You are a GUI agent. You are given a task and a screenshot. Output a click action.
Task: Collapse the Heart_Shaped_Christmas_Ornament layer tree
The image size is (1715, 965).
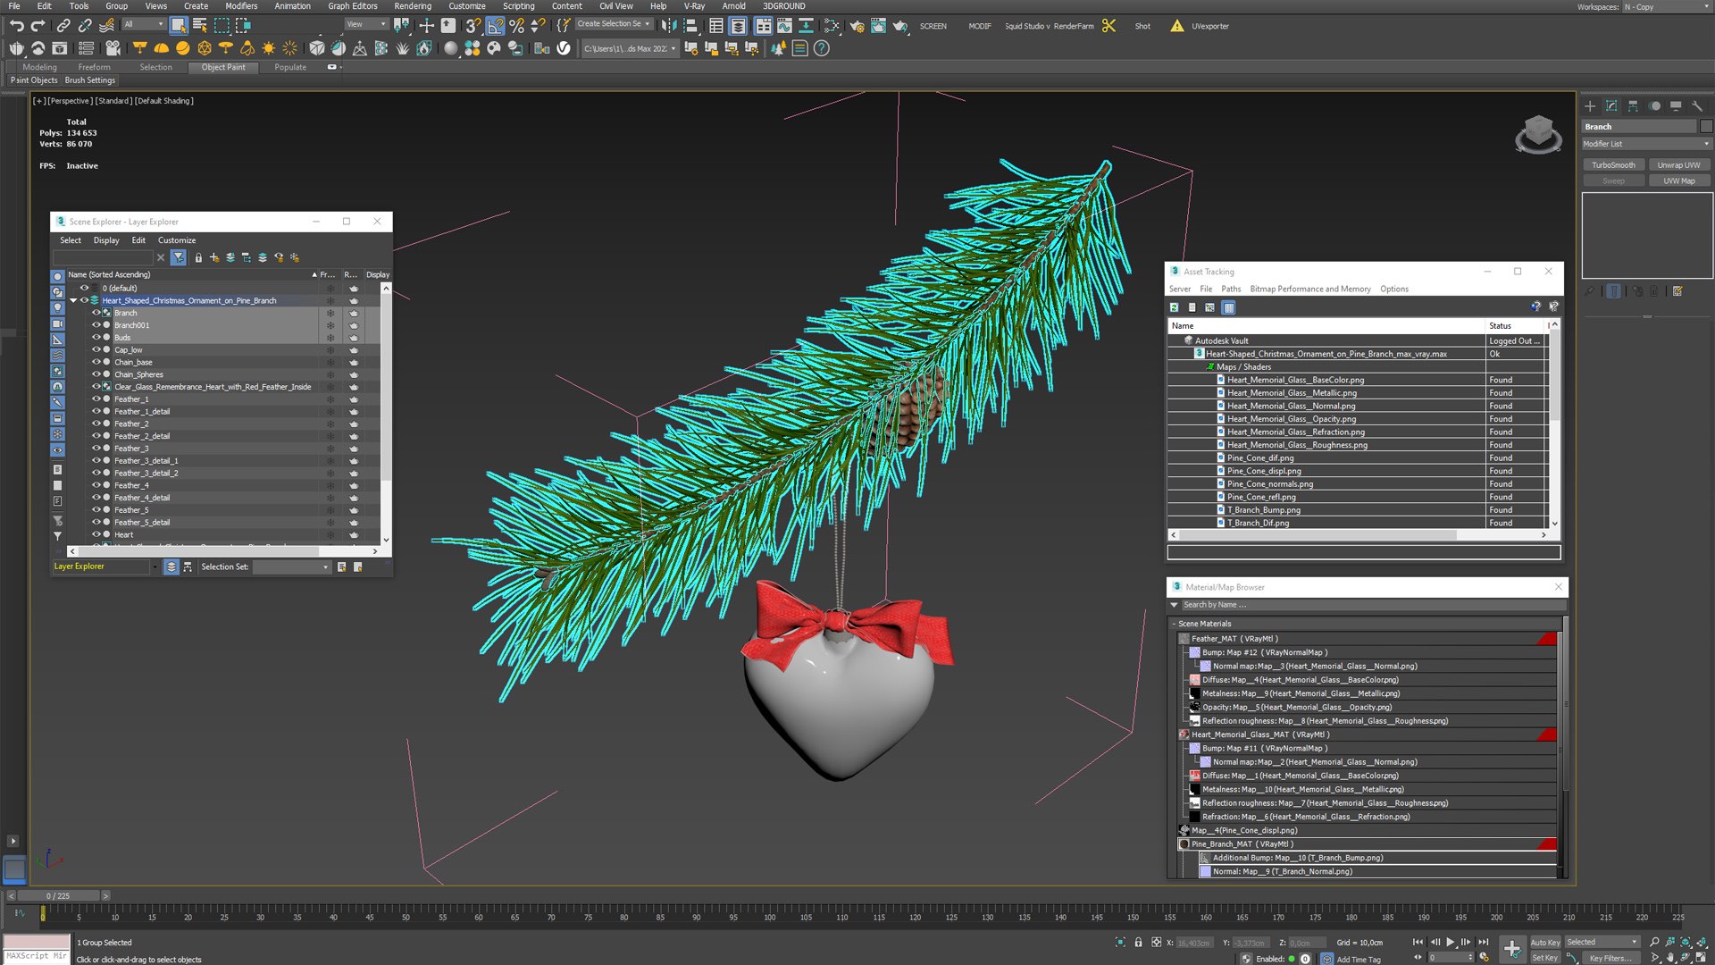click(73, 300)
